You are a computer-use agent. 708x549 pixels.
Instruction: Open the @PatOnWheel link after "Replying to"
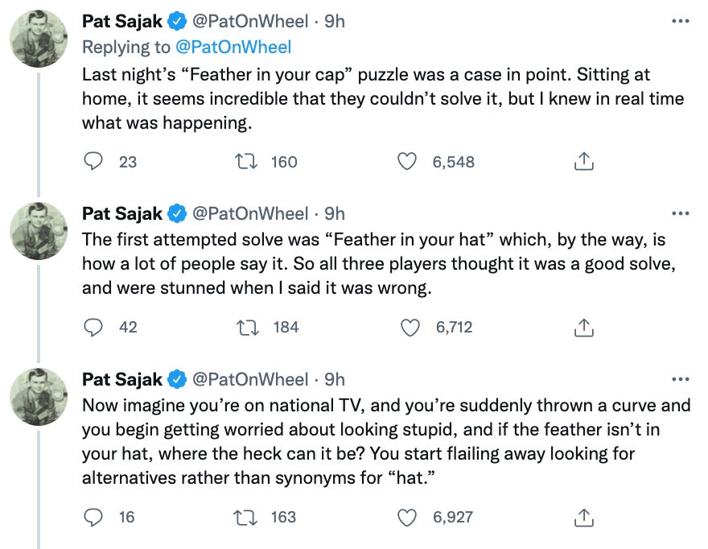[233, 47]
